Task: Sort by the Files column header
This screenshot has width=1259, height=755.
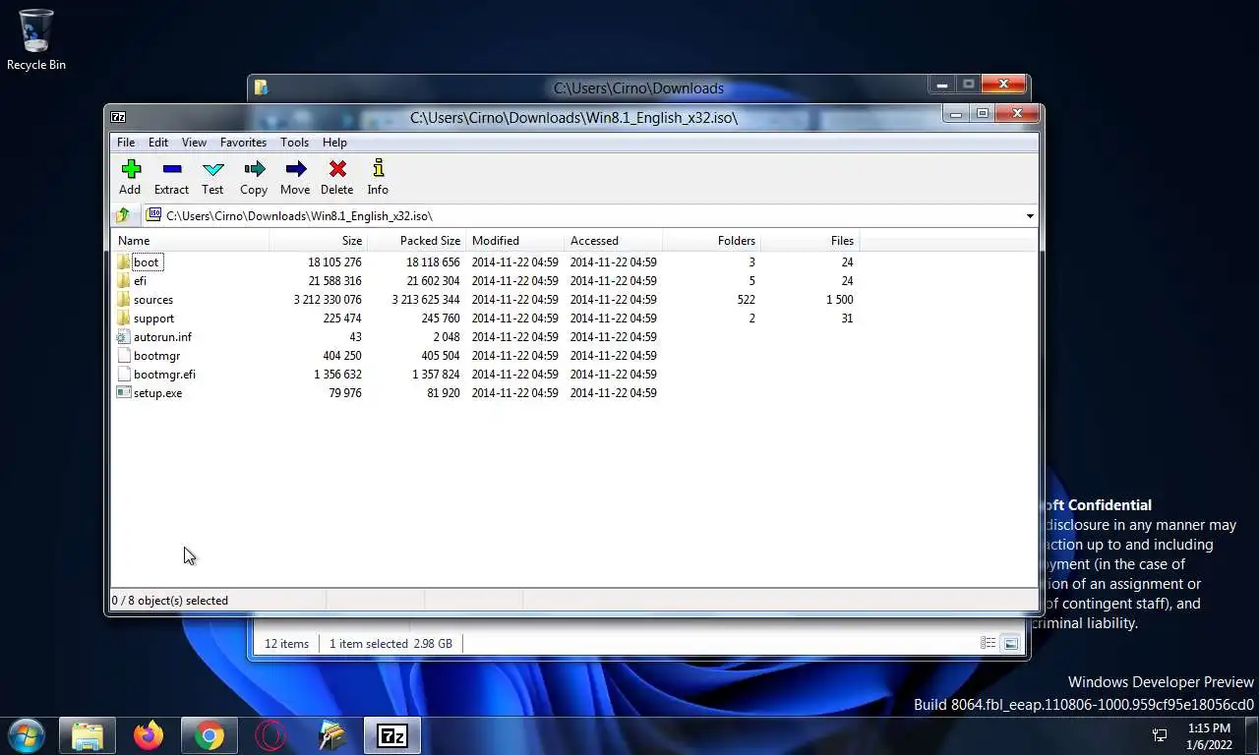Action: point(810,240)
